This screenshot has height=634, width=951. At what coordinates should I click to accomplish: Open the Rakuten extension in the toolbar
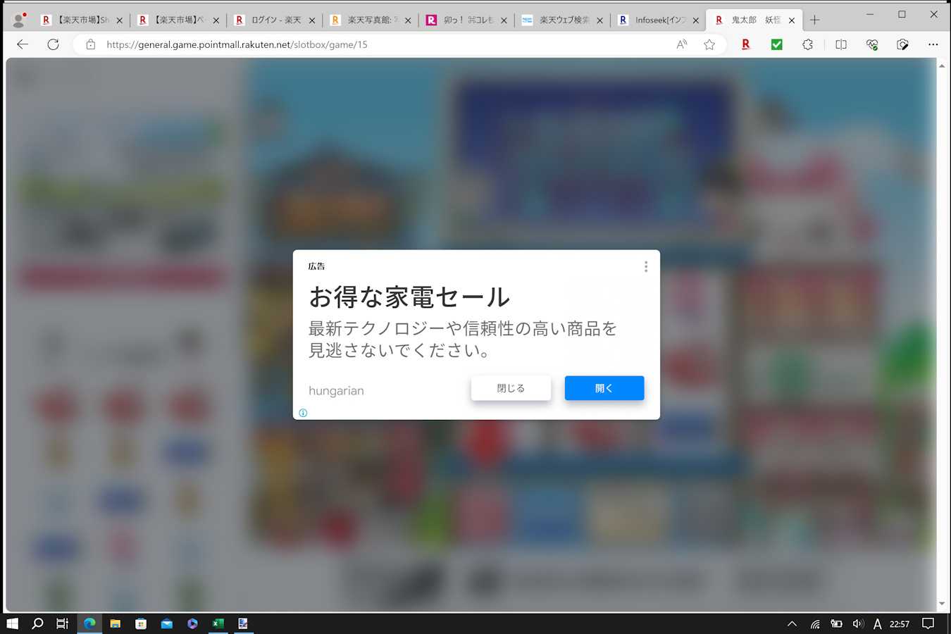pyautogui.click(x=745, y=44)
